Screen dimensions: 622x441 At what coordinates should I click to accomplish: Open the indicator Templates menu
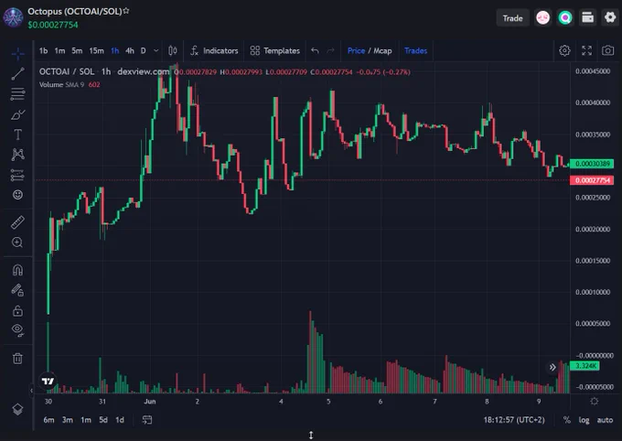click(x=275, y=51)
